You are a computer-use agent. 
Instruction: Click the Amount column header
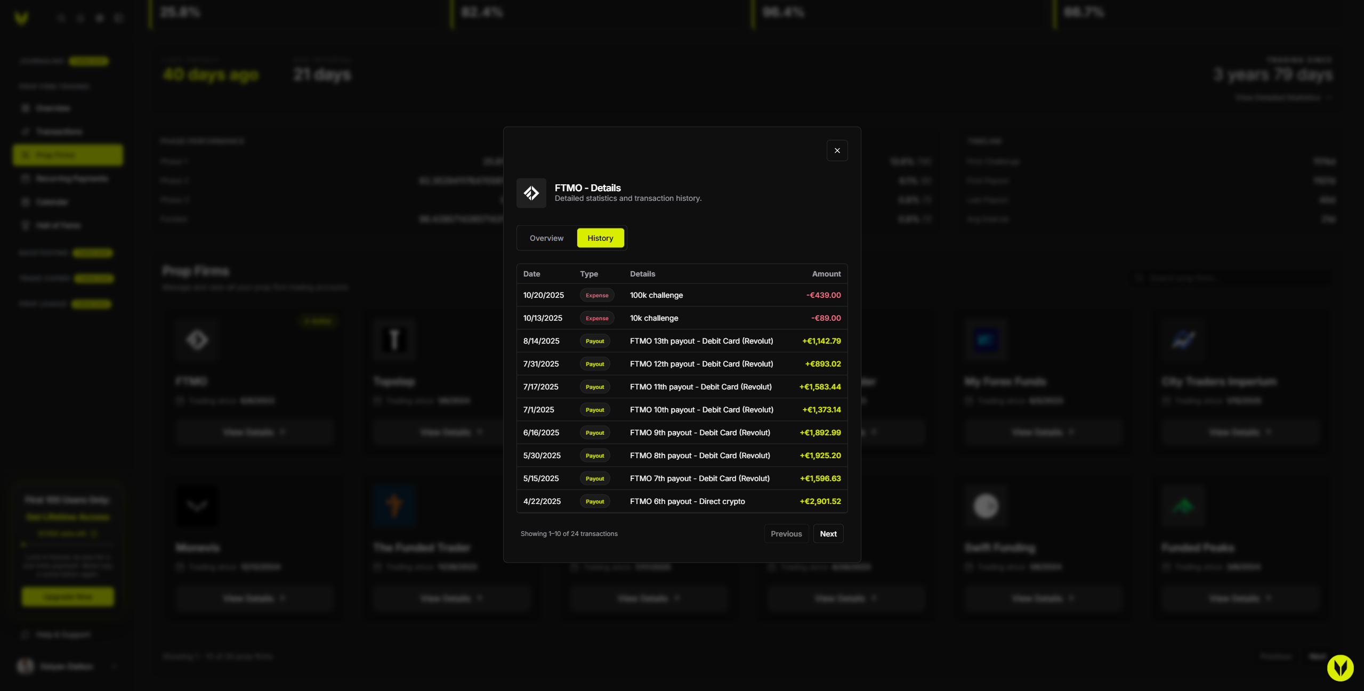826,274
